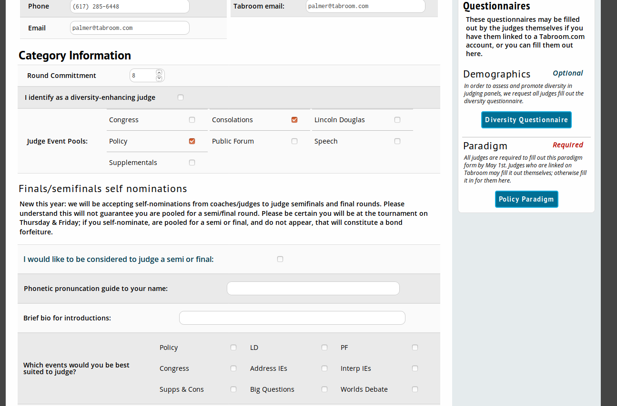The width and height of the screenshot is (617, 406).
Task: Enable the Congress judge pool checkbox
Action: click(x=192, y=120)
